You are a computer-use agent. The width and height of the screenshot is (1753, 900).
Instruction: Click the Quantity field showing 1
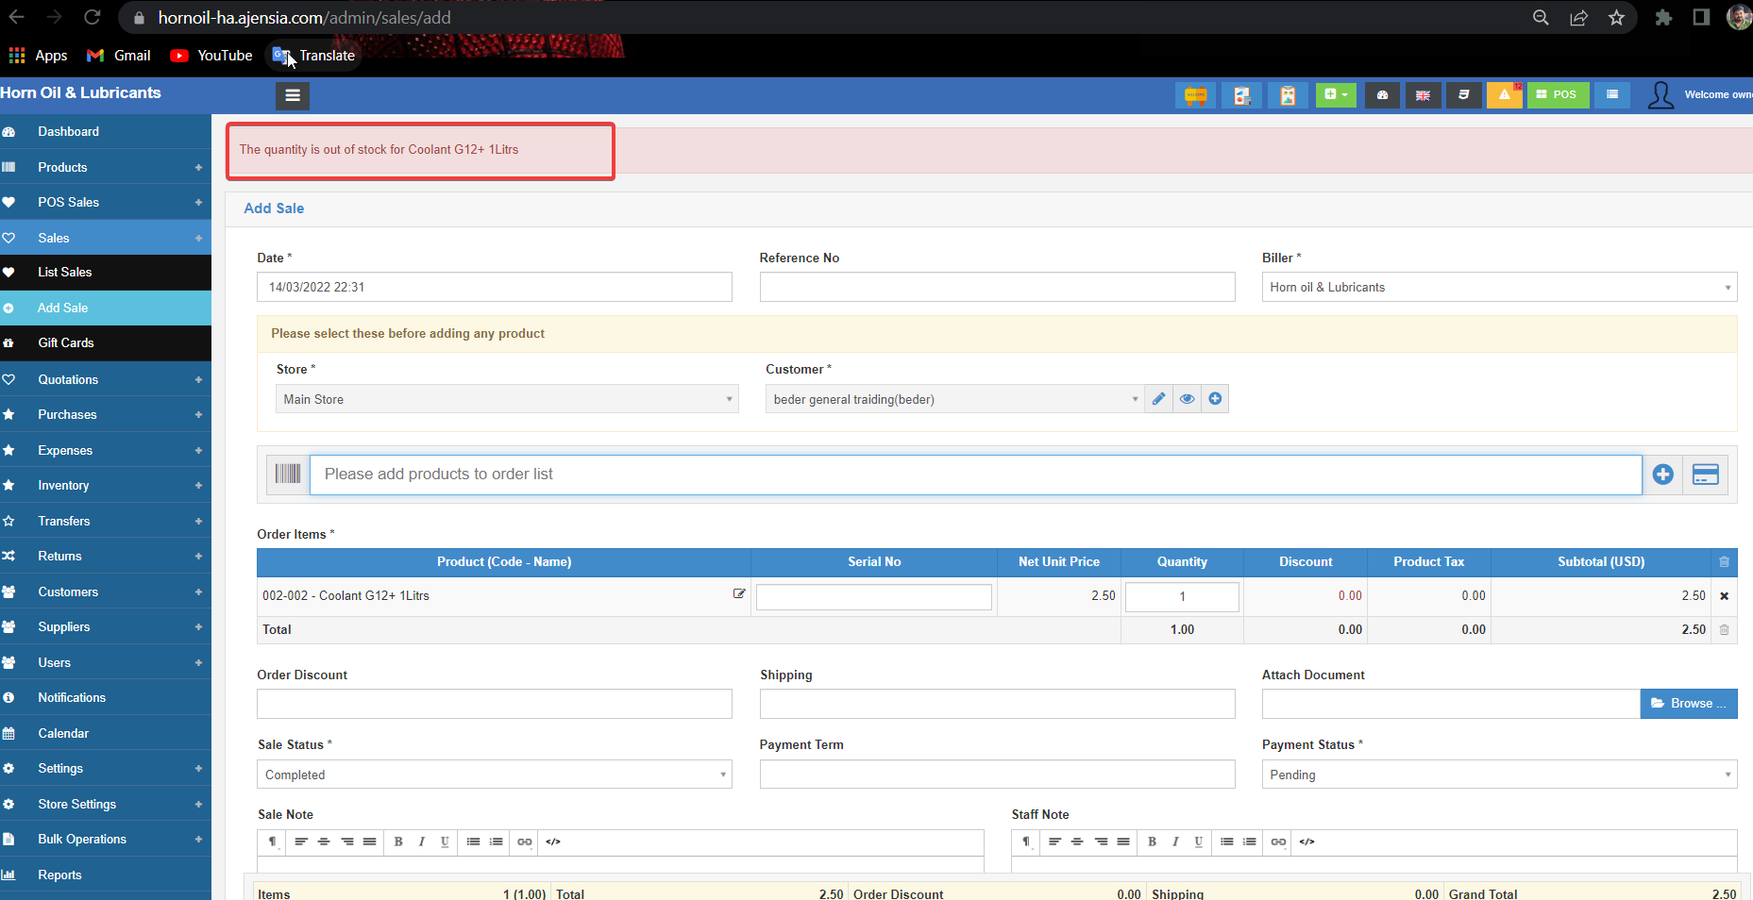click(x=1182, y=596)
